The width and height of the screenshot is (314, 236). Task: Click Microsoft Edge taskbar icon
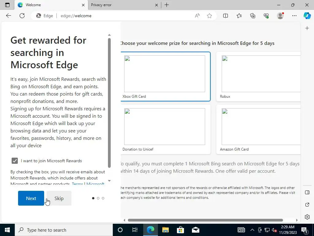[150, 230]
